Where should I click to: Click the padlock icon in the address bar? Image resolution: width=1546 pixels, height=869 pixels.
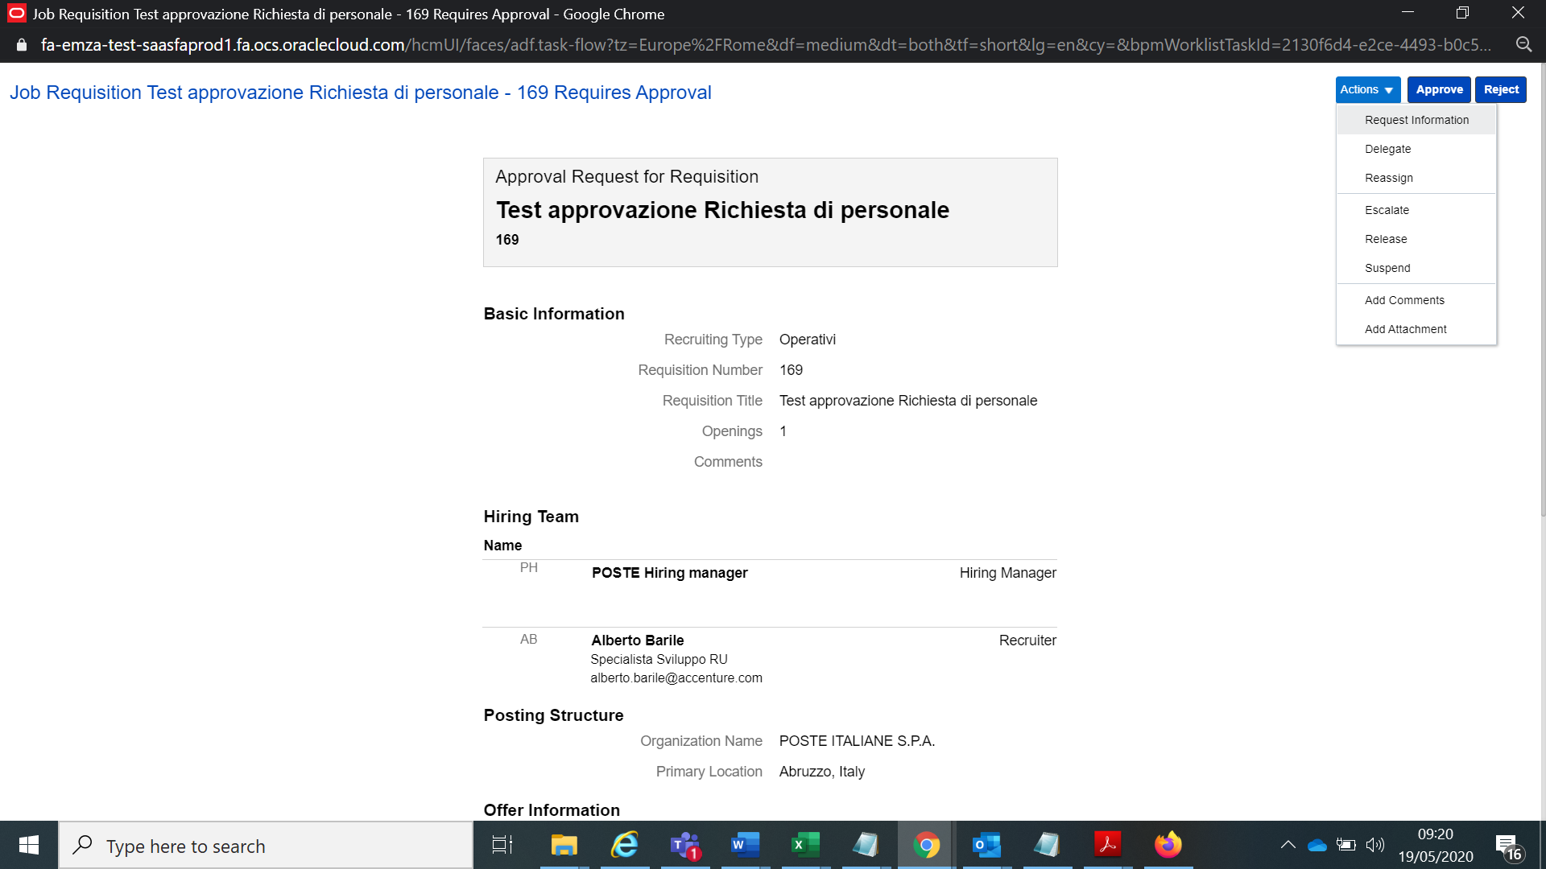coord(20,44)
